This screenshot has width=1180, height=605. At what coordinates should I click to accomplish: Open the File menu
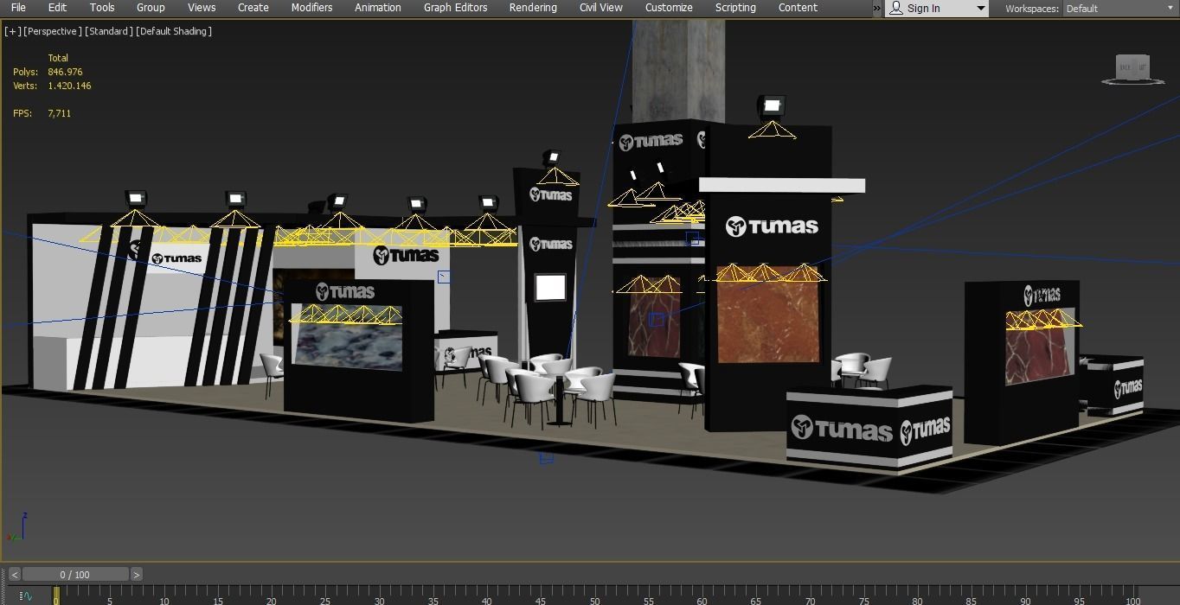pyautogui.click(x=18, y=7)
